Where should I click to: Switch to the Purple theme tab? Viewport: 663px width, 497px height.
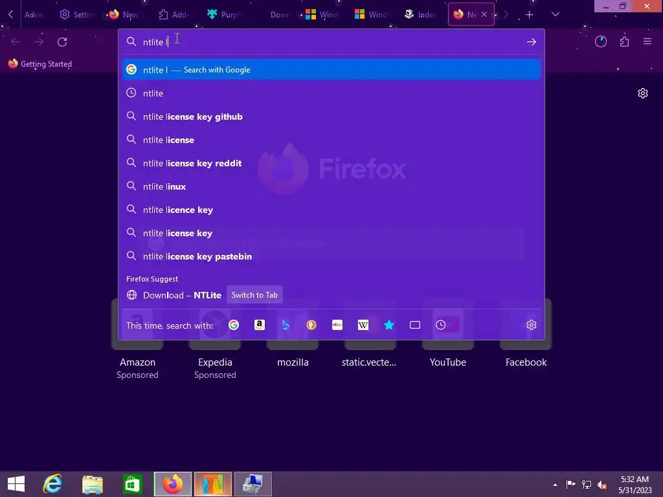(x=223, y=15)
